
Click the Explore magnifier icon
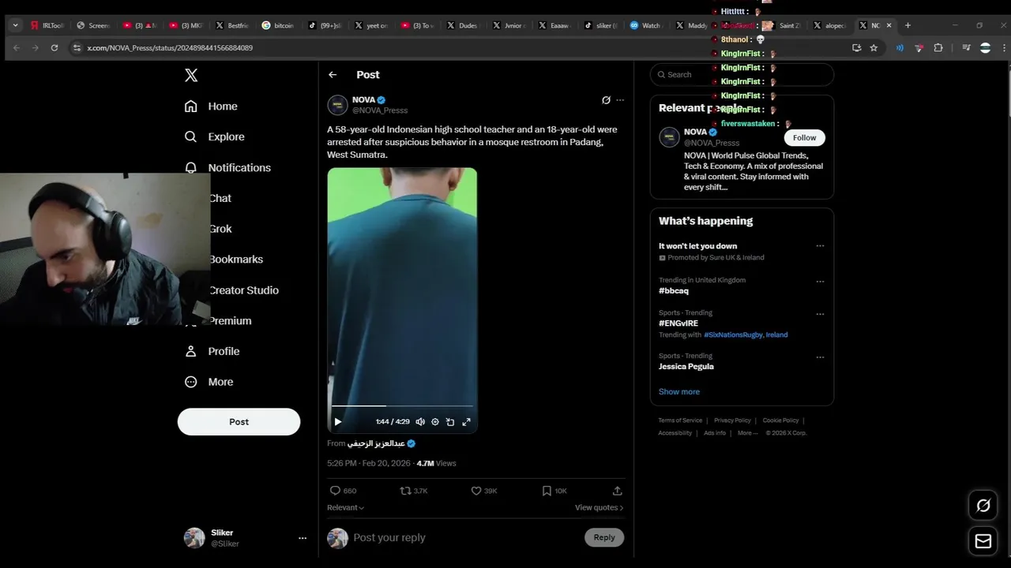190,136
